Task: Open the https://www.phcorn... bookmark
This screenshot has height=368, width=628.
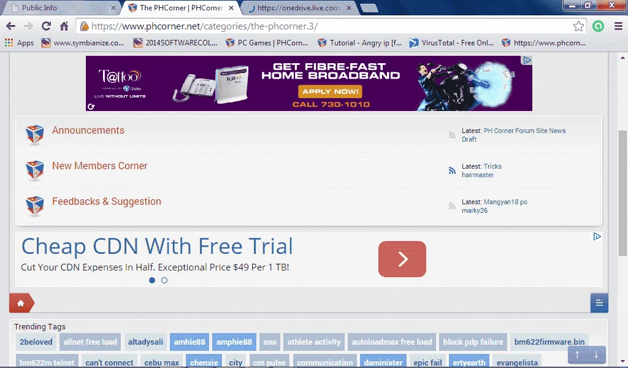Action: 543,43
